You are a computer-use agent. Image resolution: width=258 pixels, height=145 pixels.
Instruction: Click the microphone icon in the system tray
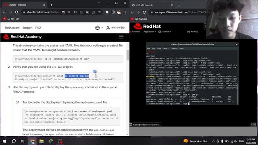click(222, 141)
